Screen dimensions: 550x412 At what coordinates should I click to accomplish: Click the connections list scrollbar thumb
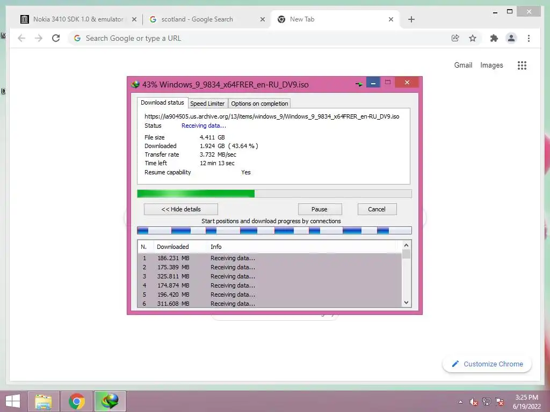(406, 254)
